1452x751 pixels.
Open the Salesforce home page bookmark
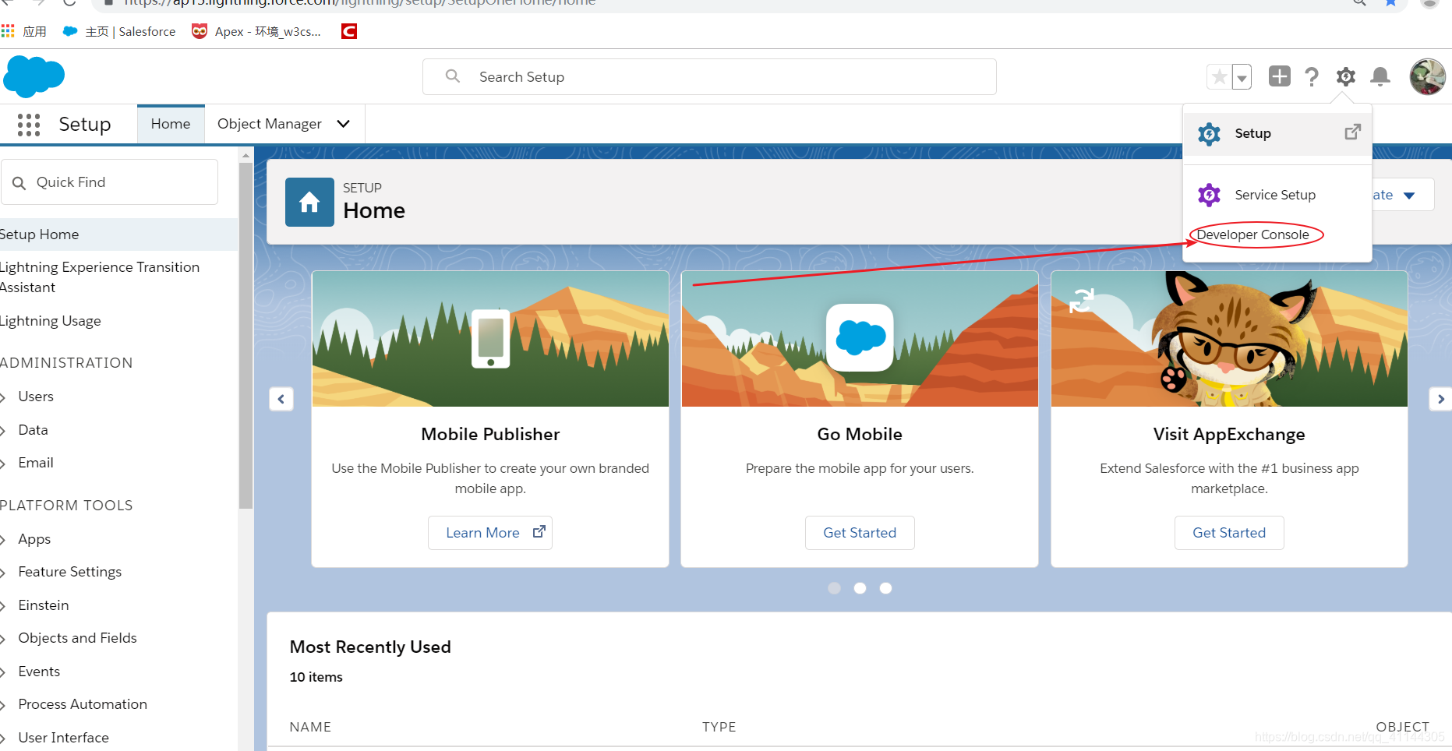point(119,31)
